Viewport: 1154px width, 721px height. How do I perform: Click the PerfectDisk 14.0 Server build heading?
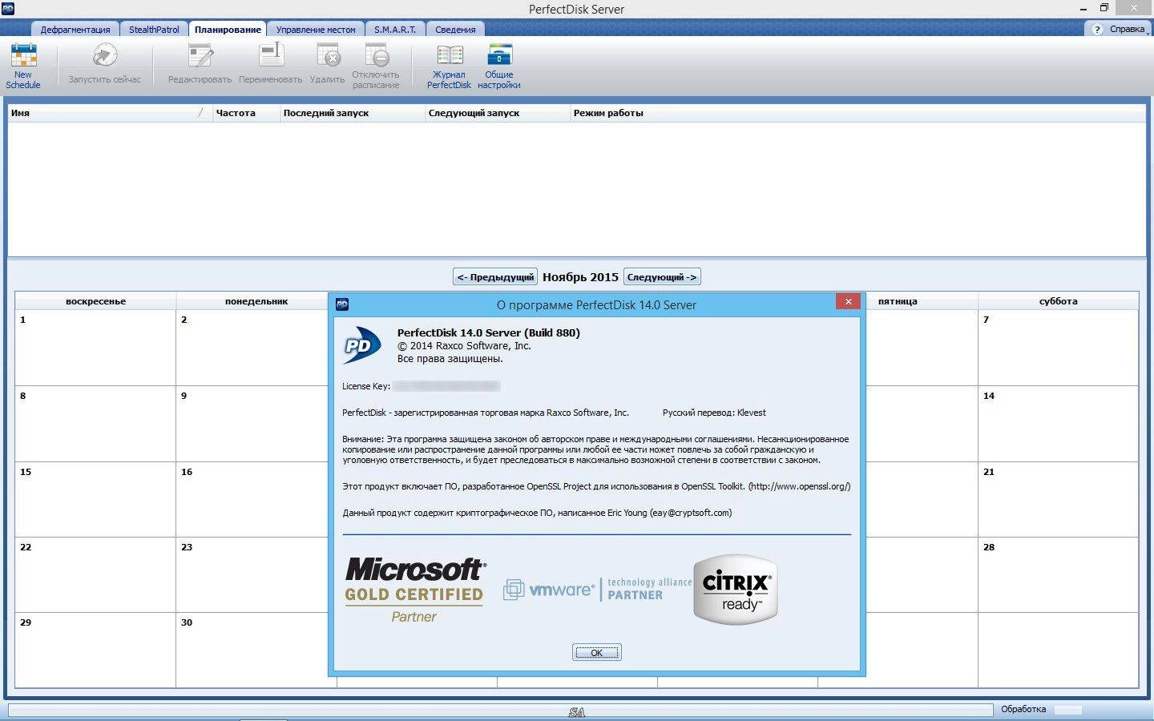tap(489, 332)
